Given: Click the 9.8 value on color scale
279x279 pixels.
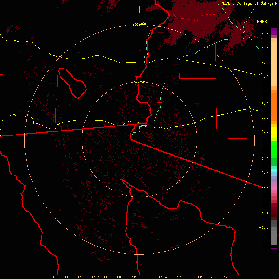Looking at the screenshot, I should [x=265, y=35].
